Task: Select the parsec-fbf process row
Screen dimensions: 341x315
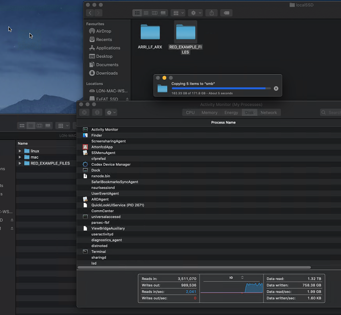Action: pyautogui.click(x=209, y=222)
